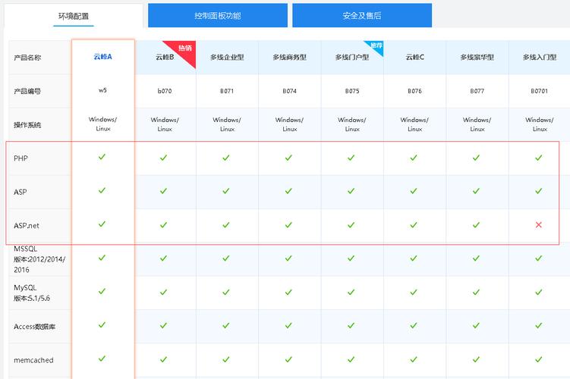Click the Access数据库 row label
Image resolution: width=570 pixels, height=379 pixels.
(x=35, y=327)
